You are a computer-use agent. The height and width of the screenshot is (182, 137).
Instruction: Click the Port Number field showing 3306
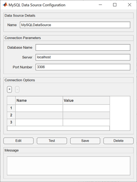pos(83,67)
